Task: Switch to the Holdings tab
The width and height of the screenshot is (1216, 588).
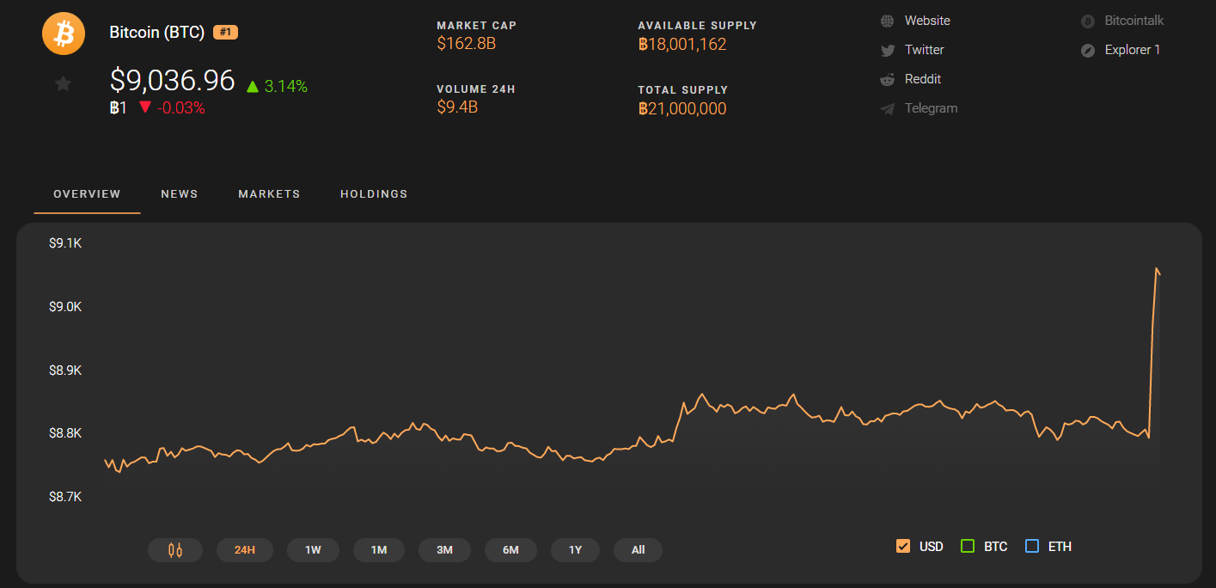Action: click(374, 194)
